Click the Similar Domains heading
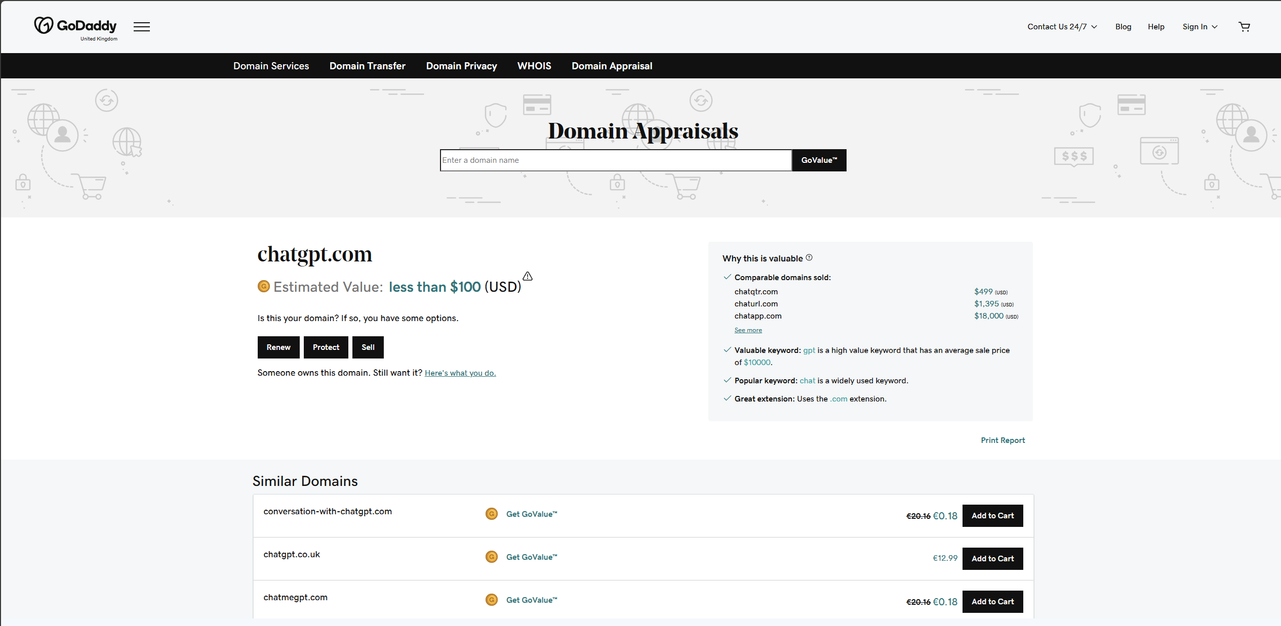This screenshot has height=626, width=1281. click(x=305, y=481)
